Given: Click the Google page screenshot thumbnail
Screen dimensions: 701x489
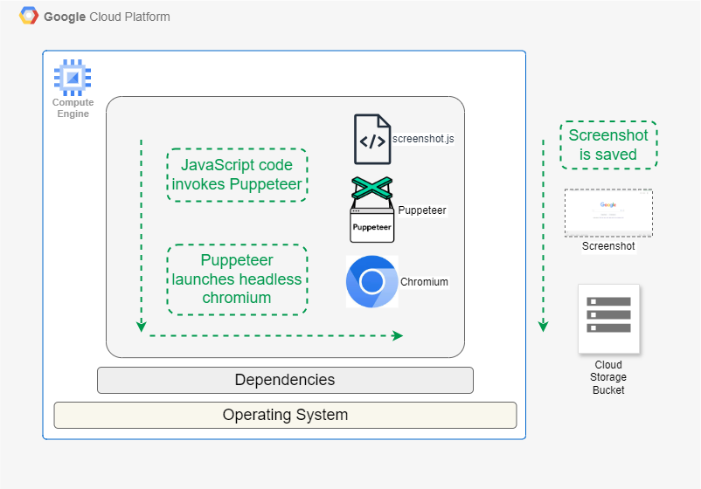Looking at the screenshot, I should (608, 212).
